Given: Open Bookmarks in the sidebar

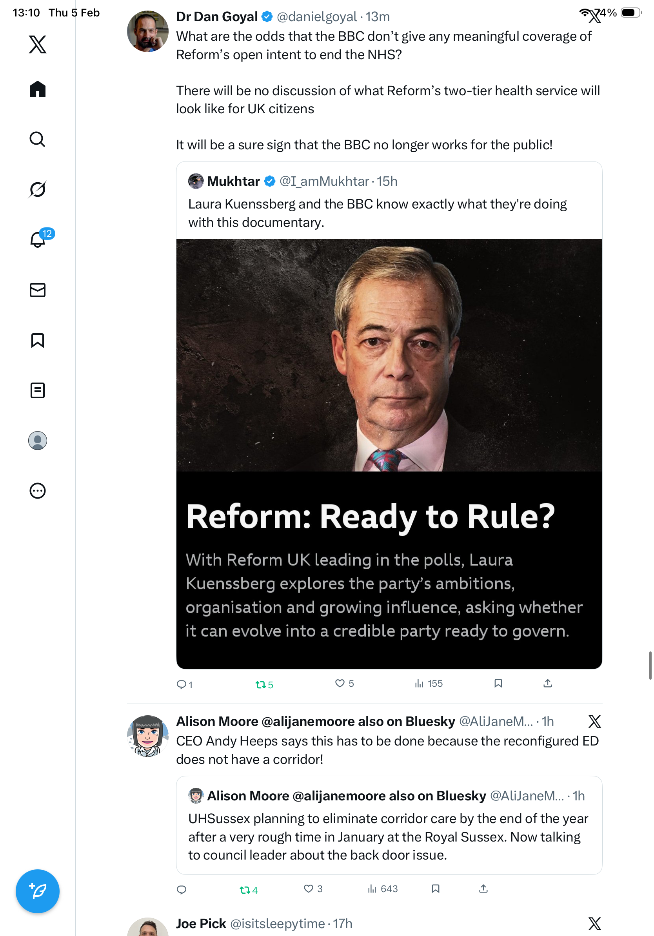Looking at the screenshot, I should click(38, 340).
